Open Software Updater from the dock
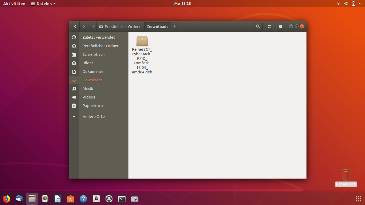Viewport: 365px width, 205px height. 109,199
